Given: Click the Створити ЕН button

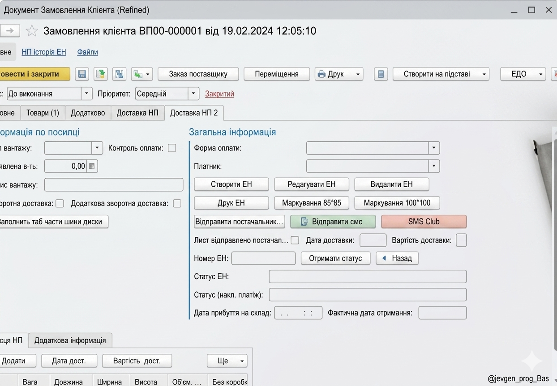Looking at the screenshot, I should pos(231,184).
